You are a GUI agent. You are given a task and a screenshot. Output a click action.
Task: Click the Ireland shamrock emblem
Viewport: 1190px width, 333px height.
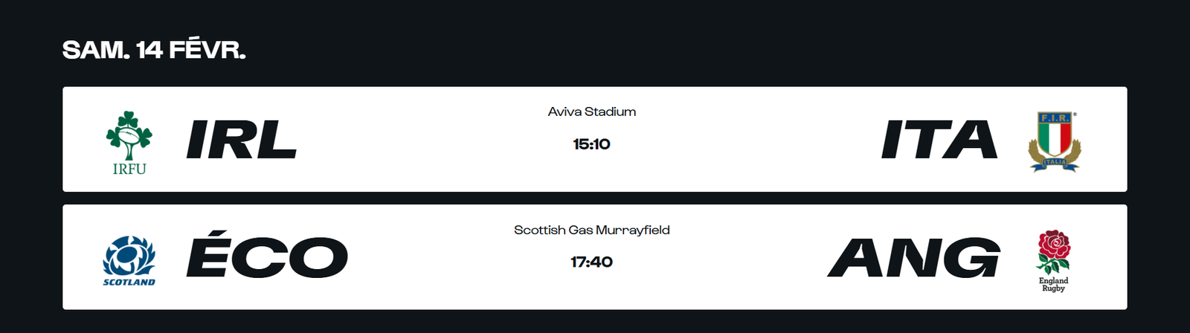129,135
